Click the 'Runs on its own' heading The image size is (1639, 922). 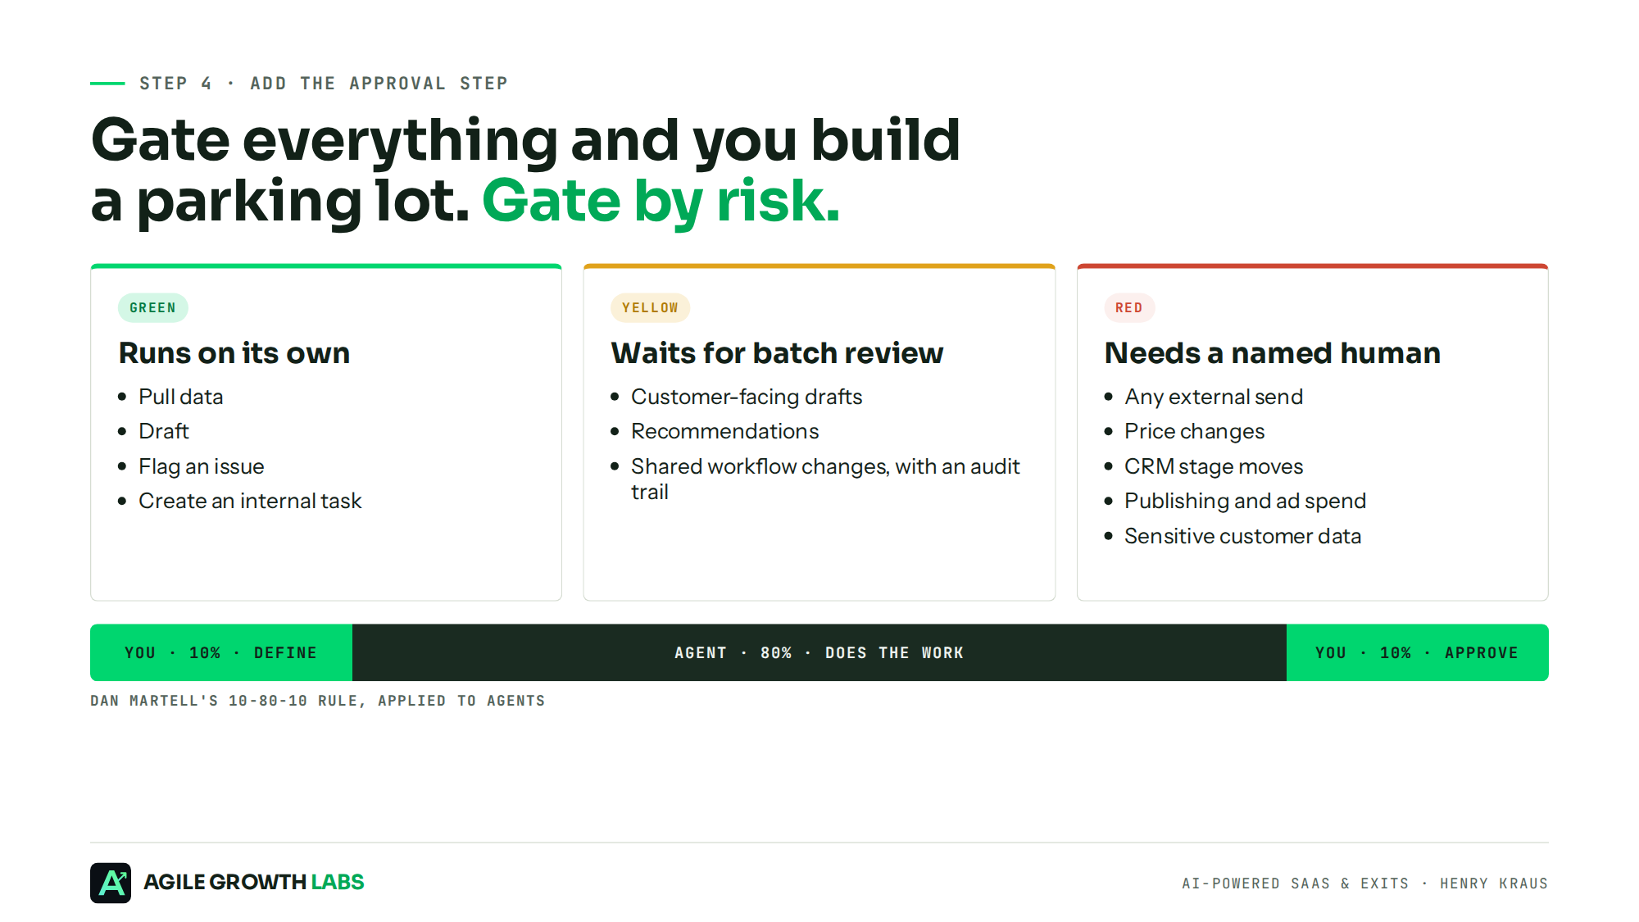234,353
